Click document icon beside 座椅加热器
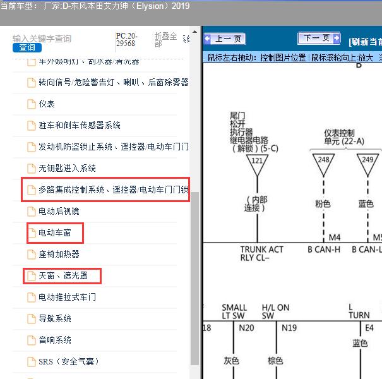Viewport: 382px width, 379px height. click(x=32, y=254)
